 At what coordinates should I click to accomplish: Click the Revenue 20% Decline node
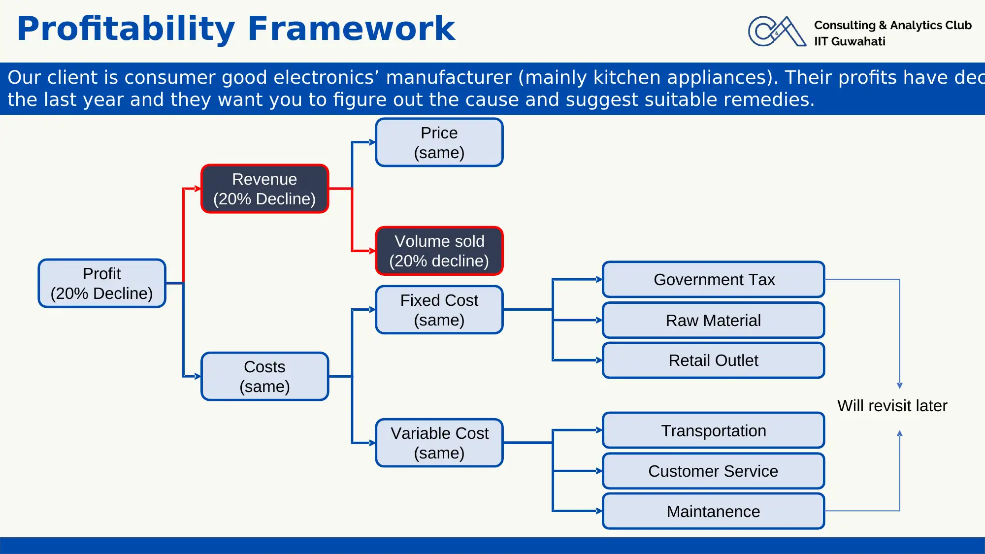(264, 189)
